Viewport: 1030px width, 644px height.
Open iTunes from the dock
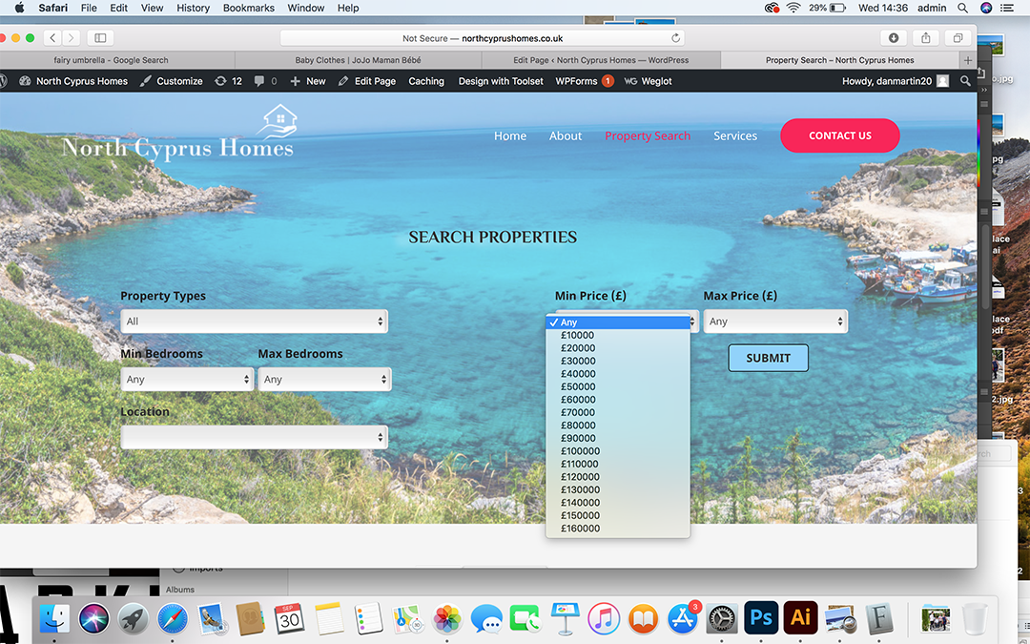(604, 618)
